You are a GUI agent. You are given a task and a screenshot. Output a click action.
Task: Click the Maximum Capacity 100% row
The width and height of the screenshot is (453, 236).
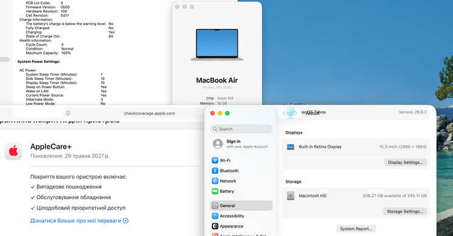(x=49, y=53)
